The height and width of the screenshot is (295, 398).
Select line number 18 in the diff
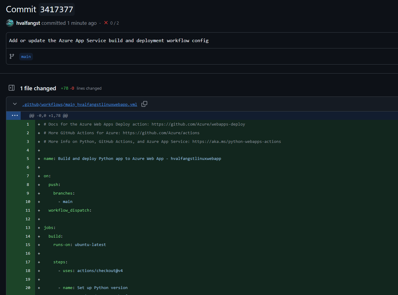click(28, 271)
